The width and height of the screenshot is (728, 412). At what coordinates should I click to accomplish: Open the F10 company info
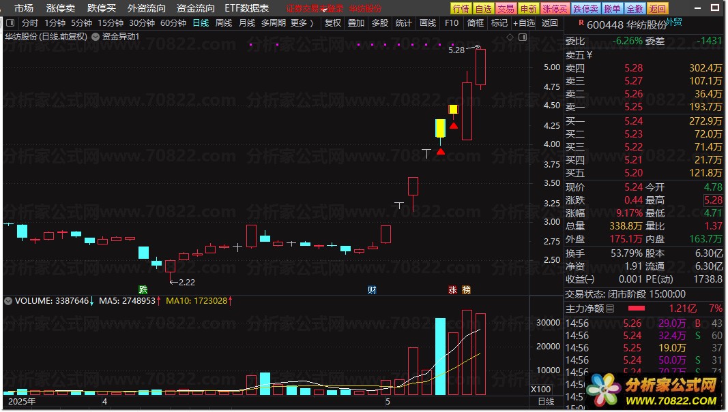click(x=451, y=22)
